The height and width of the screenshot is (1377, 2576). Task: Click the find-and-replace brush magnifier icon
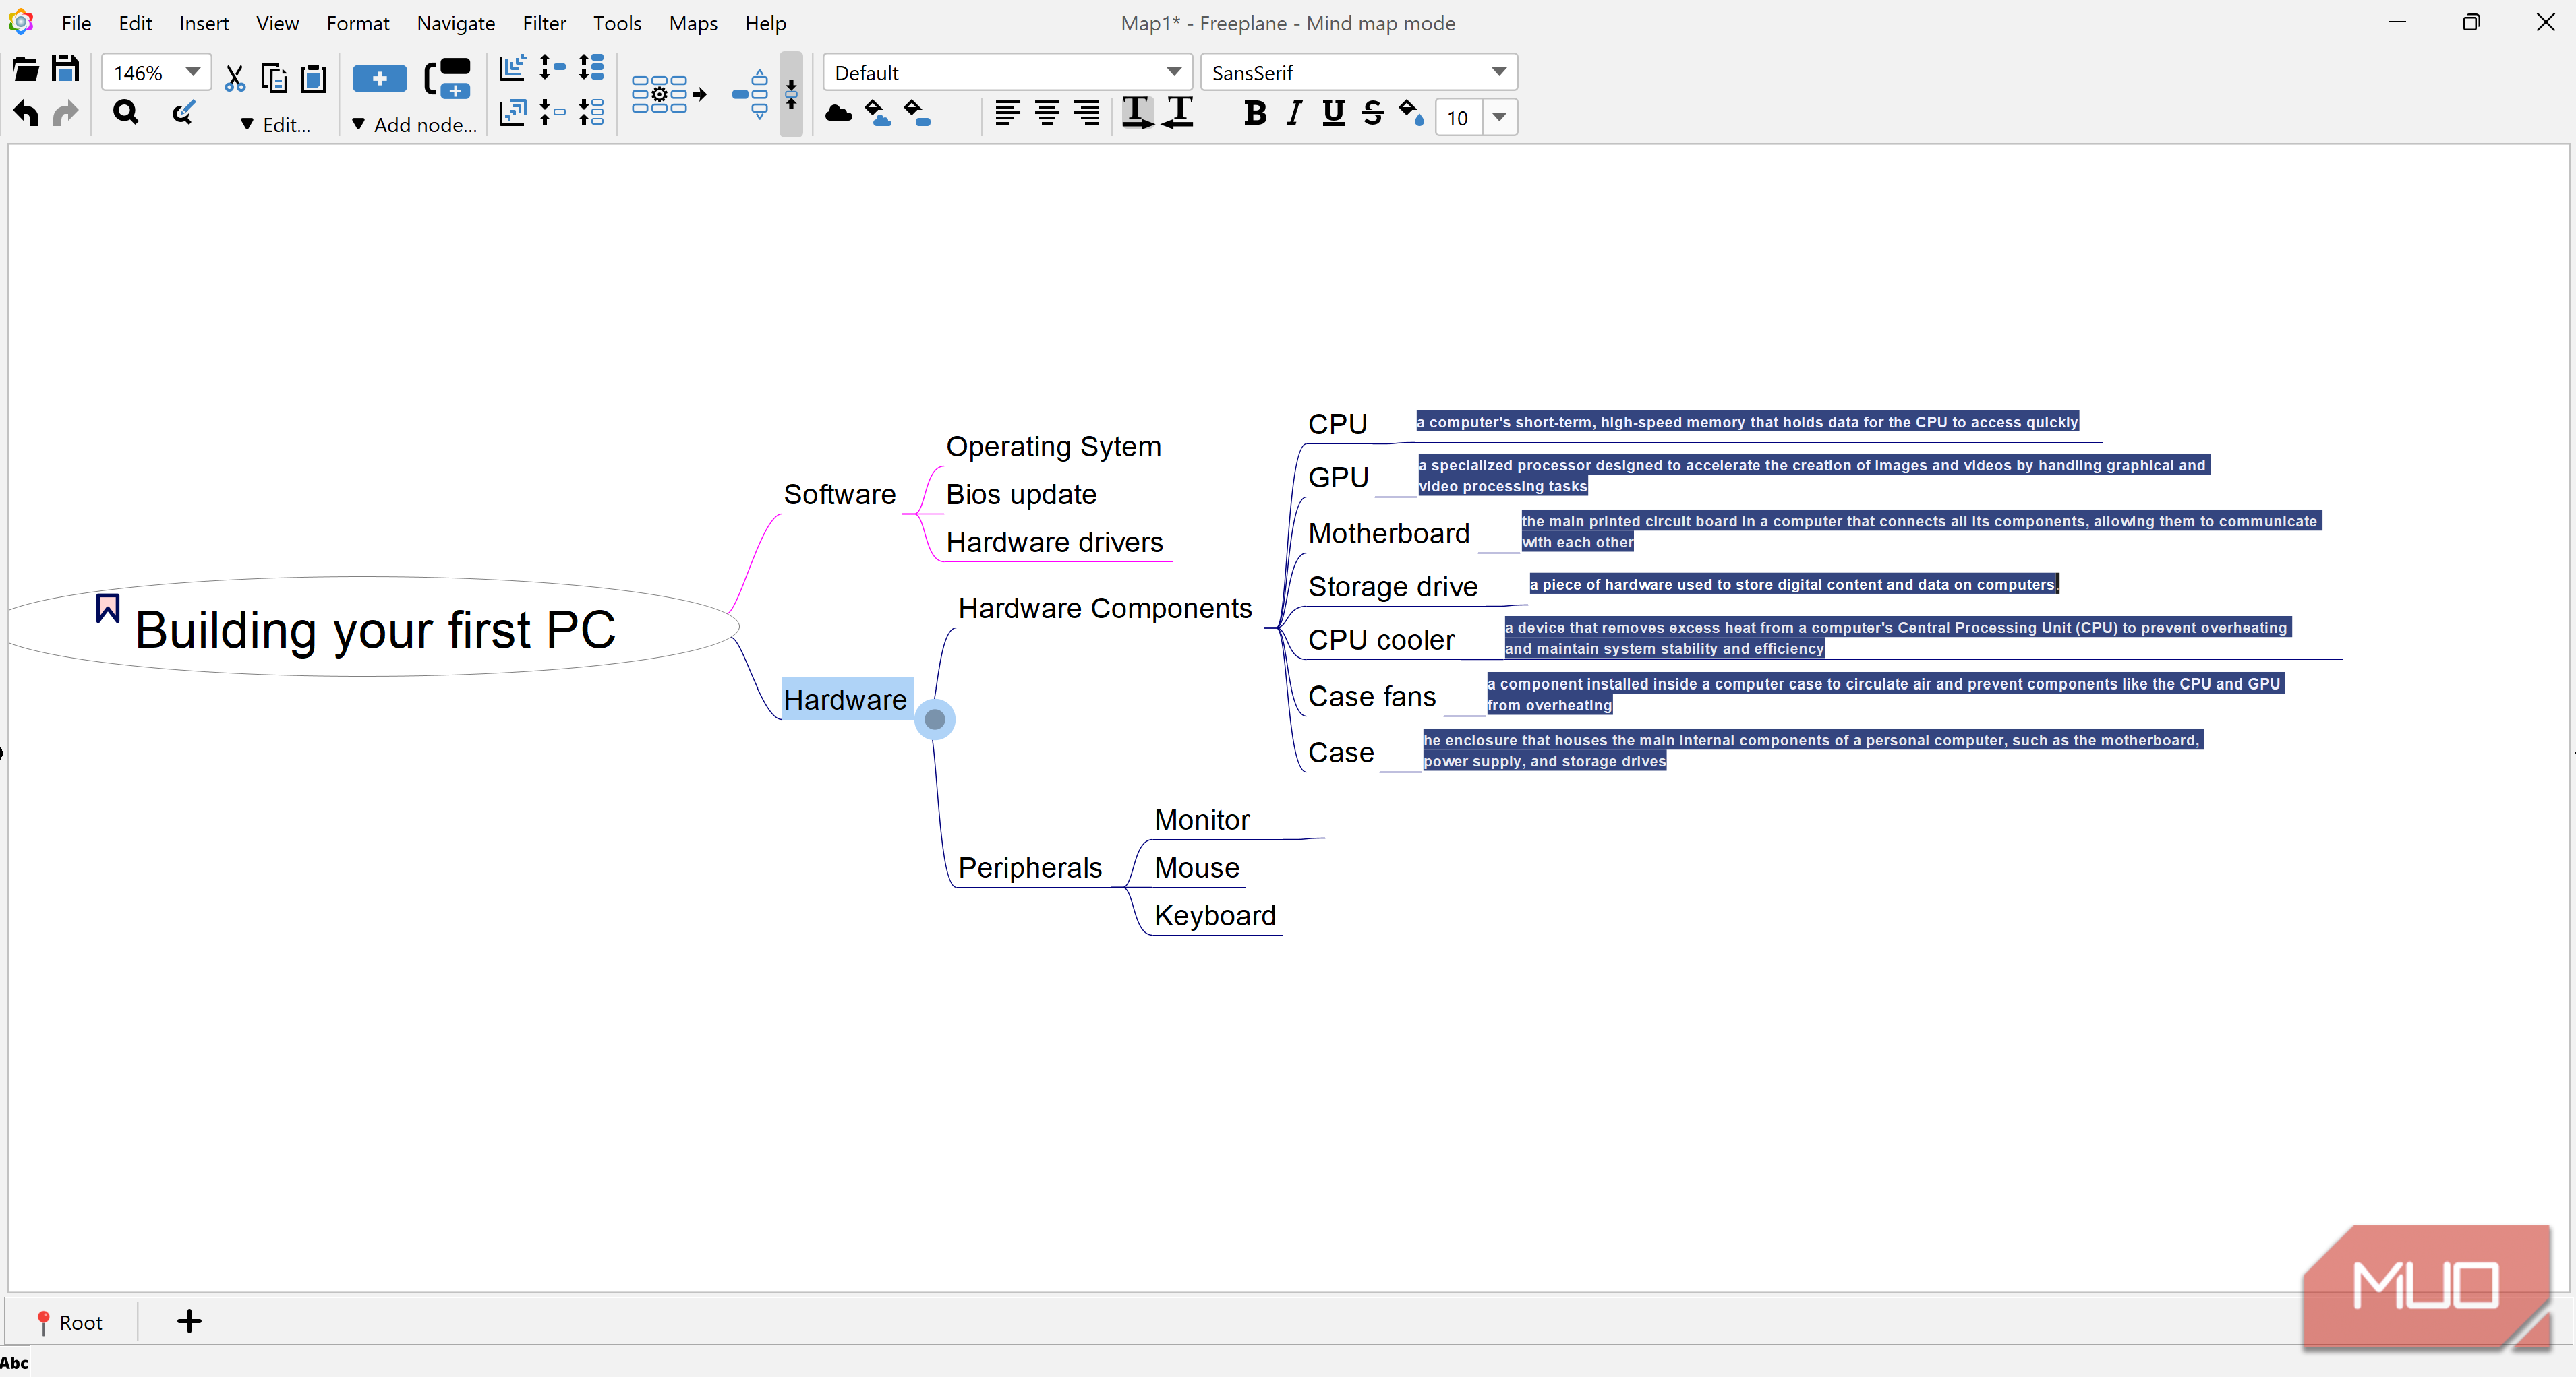click(183, 113)
